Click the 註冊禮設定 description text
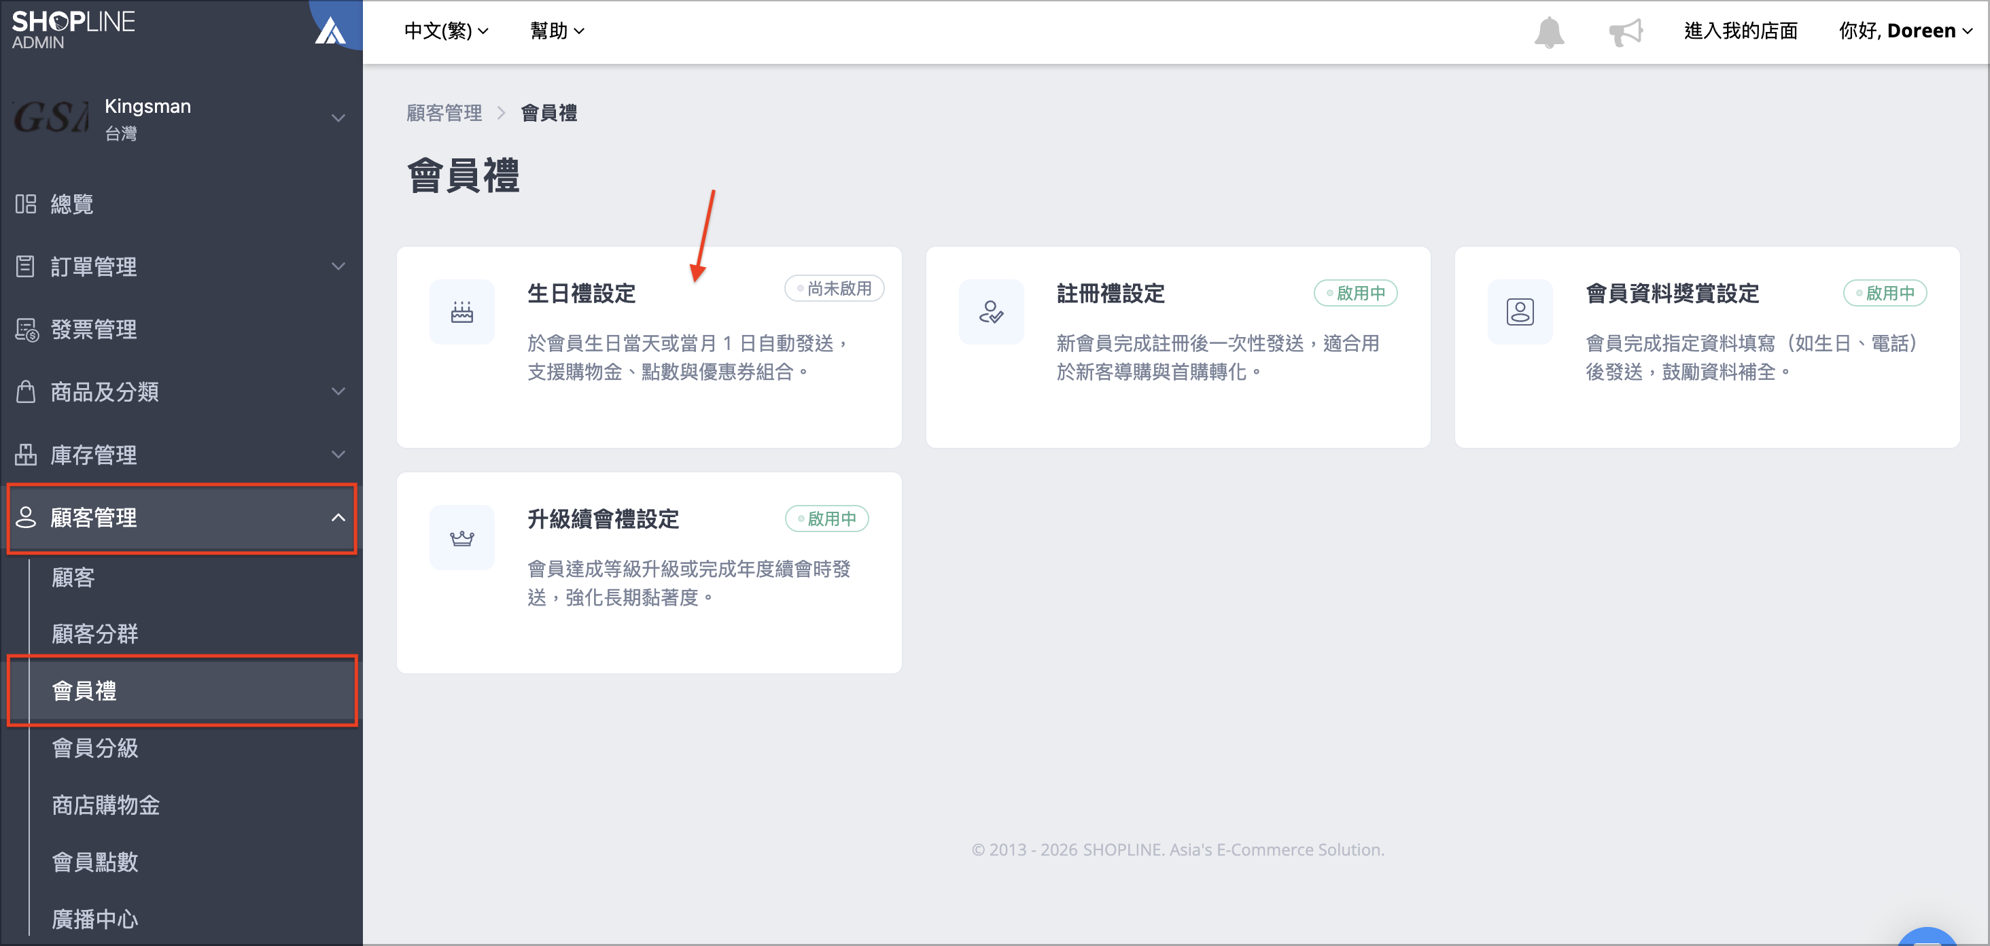This screenshot has height=946, width=1990. click(x=1218, y=357)
